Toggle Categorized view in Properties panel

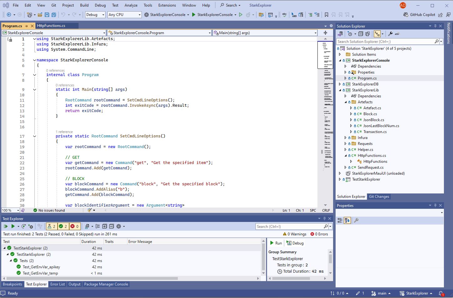click(340, 220)
